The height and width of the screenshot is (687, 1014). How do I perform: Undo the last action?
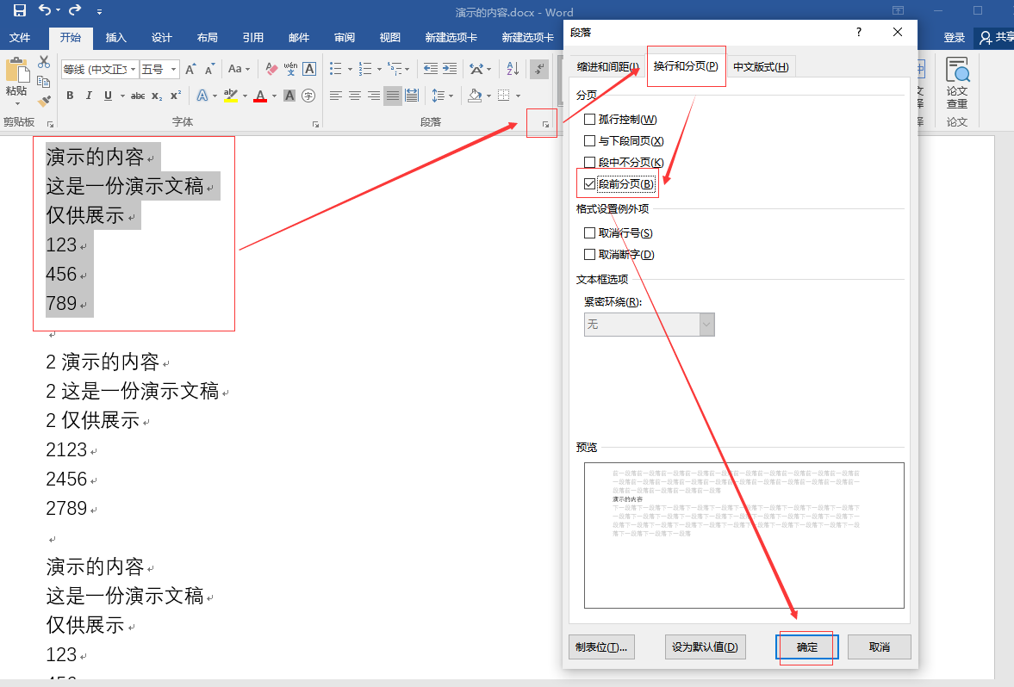tap(45, 10)
